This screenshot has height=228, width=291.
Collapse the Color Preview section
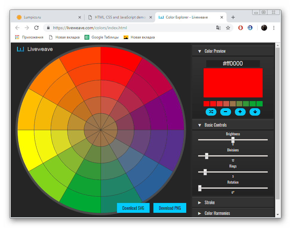pos(200,51)
